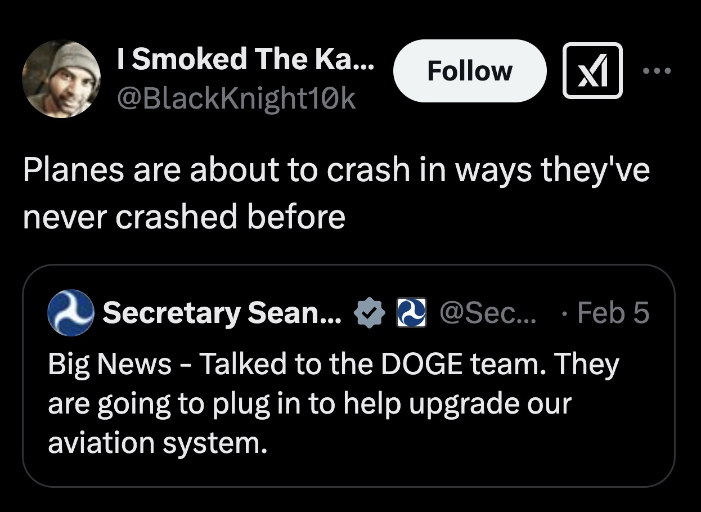Image resolution: width=701 pixels, height=512 pixels.
Task: Open the truncated display name I Smoked The Ka...
Action: pyautogui.click(x=246, y=59)
